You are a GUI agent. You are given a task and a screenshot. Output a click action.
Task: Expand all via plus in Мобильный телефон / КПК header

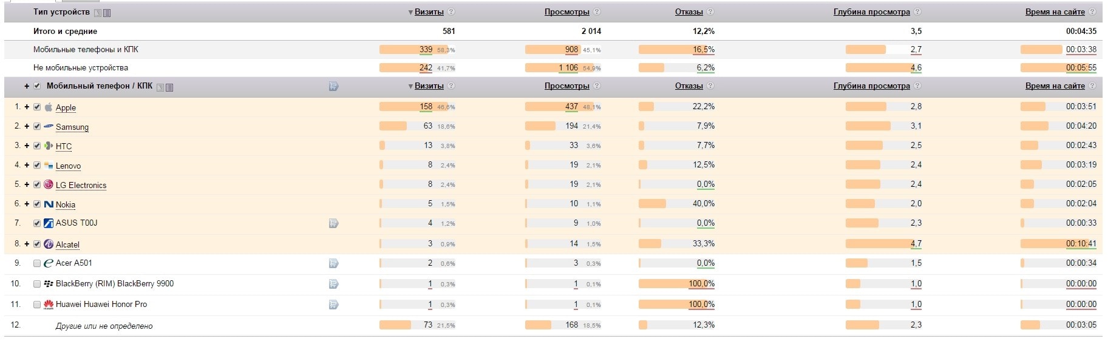pyautogui.click(x=27, y=86)
